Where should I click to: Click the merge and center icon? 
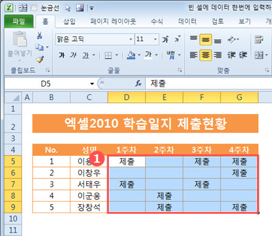click(259, 55)
